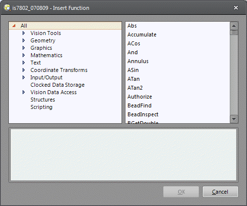247x206 pixels.
Task: Expand the Mathematics category
Action: (24, 55)
